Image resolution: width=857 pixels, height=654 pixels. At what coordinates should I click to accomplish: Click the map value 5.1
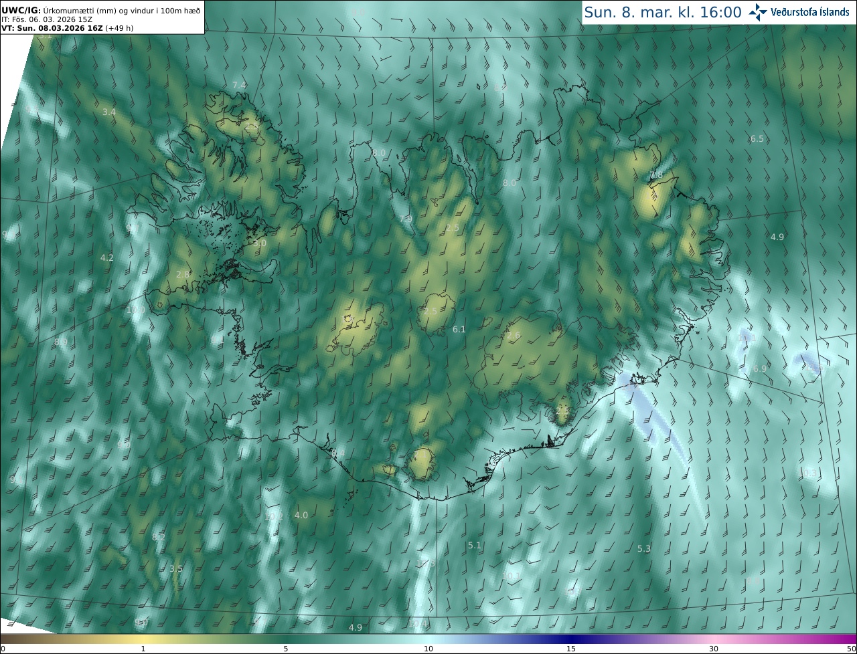click(475, 546)
